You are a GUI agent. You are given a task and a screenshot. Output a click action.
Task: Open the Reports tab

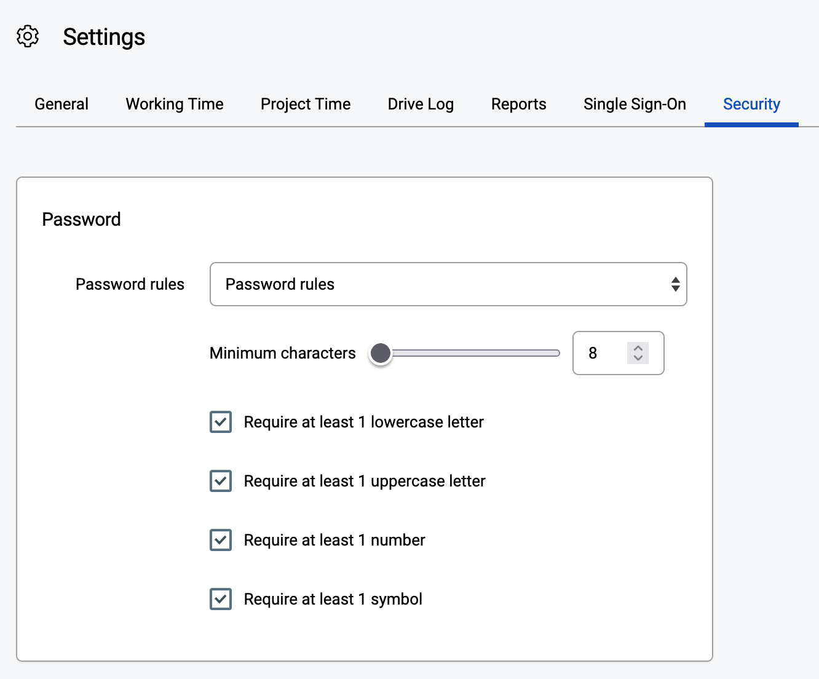[x=519, y=104]
